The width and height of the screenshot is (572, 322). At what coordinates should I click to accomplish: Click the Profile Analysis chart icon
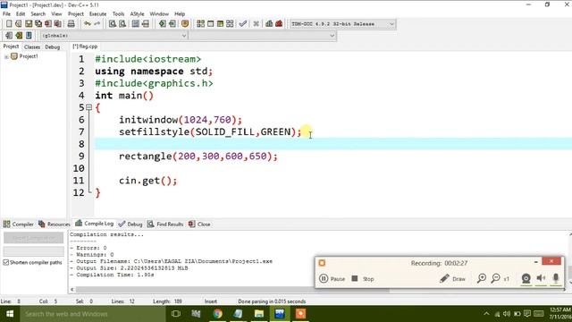[269, 24]
